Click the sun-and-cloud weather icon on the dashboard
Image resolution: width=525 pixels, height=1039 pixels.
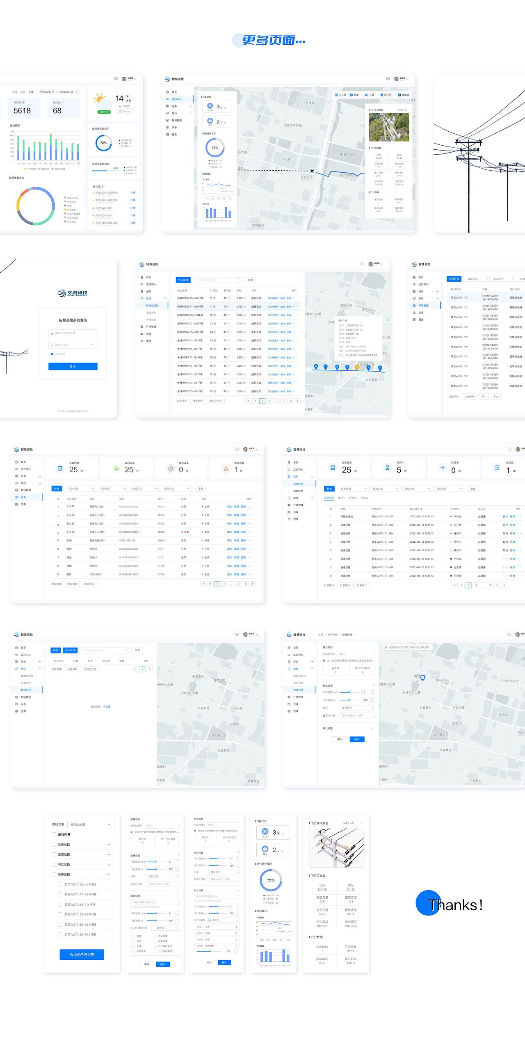(102, 100)
